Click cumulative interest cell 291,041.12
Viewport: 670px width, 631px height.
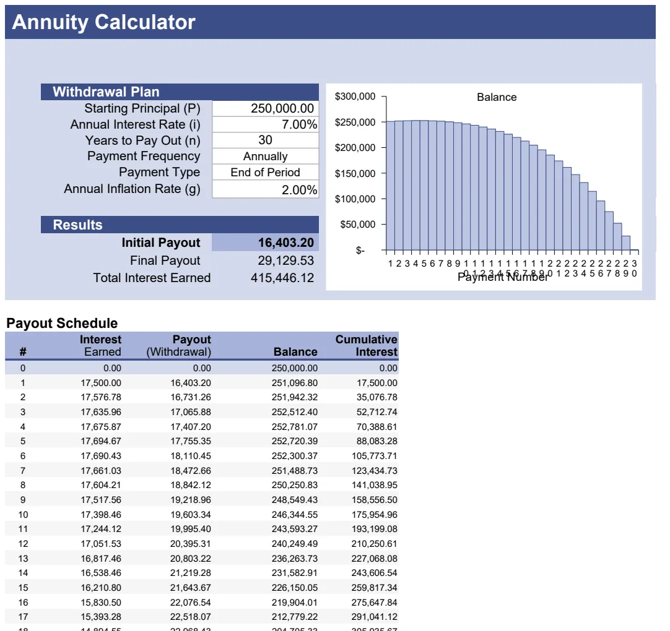coord(374,617)
